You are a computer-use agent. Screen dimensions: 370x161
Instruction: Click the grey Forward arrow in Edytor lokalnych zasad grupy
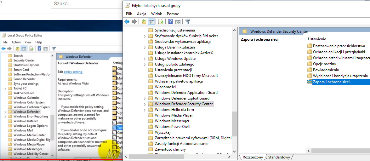point(134,22)
